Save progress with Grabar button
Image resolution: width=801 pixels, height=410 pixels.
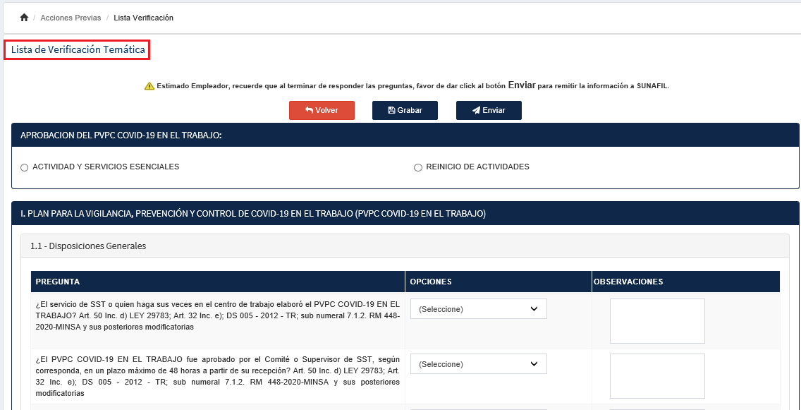(x=405, y=110)
